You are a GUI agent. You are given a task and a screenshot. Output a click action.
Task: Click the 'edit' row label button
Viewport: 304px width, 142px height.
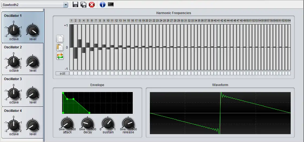[62, 73]
